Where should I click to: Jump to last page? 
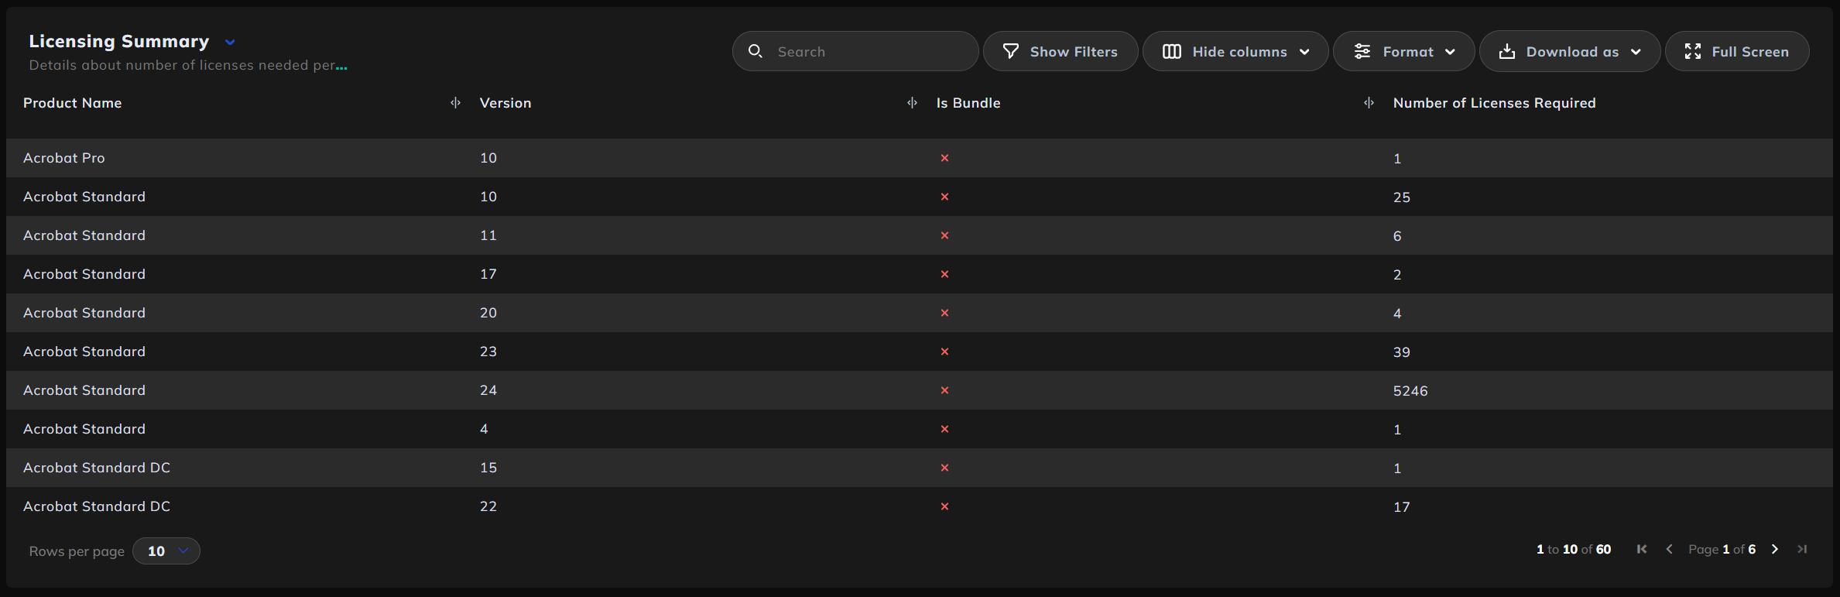tap(1802, 549)
